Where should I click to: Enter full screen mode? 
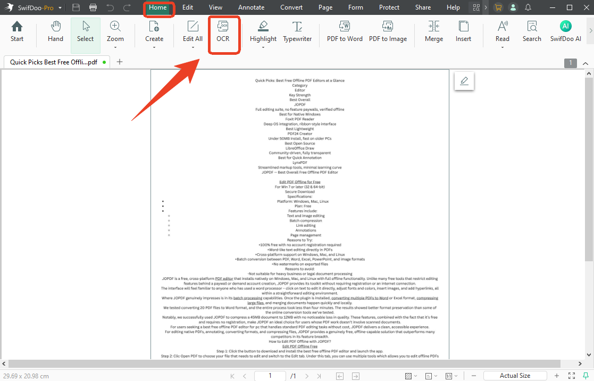pyautogui.click(x=572, y=376)
